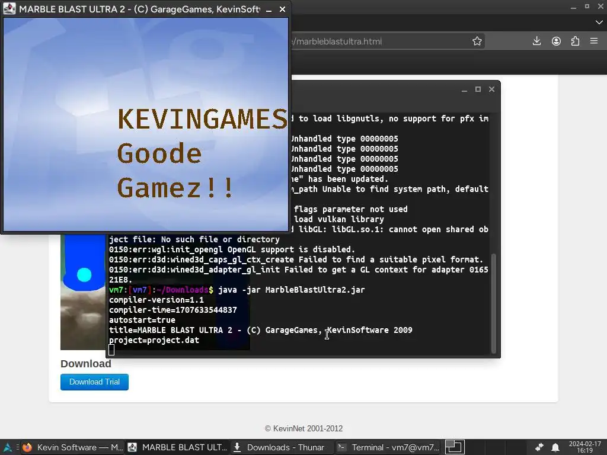607x455 pixels.
Task: Switch to Downloads - Thunar taskbar item
Action: 280,447
